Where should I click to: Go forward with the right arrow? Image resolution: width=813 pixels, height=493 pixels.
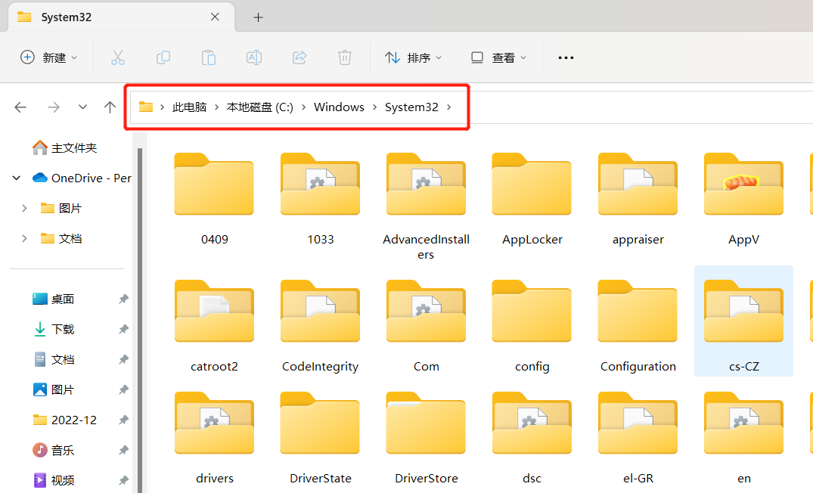(x=54, y=107)
